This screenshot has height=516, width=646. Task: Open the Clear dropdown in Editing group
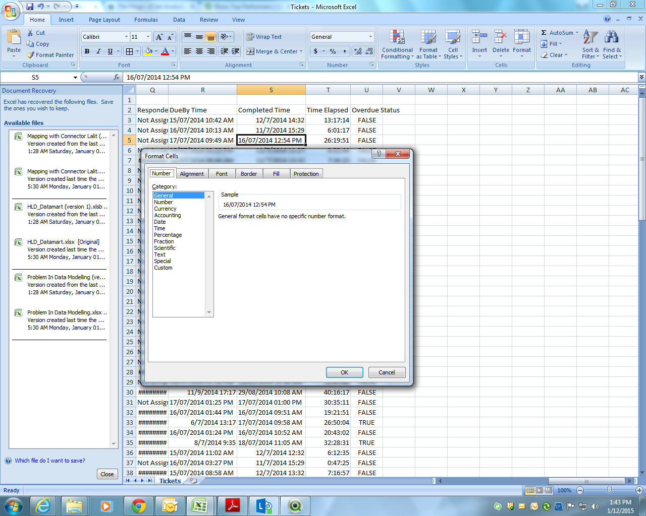[554, 55]
